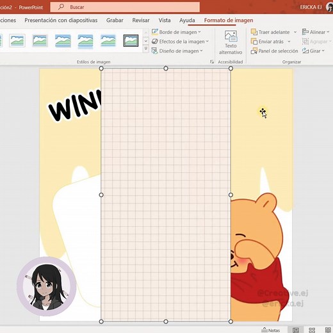Click the middle-right handle of grid image
The image size is (333, 333).
click(x=231, y=195)
